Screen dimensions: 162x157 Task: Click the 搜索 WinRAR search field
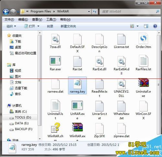(129, 12)
